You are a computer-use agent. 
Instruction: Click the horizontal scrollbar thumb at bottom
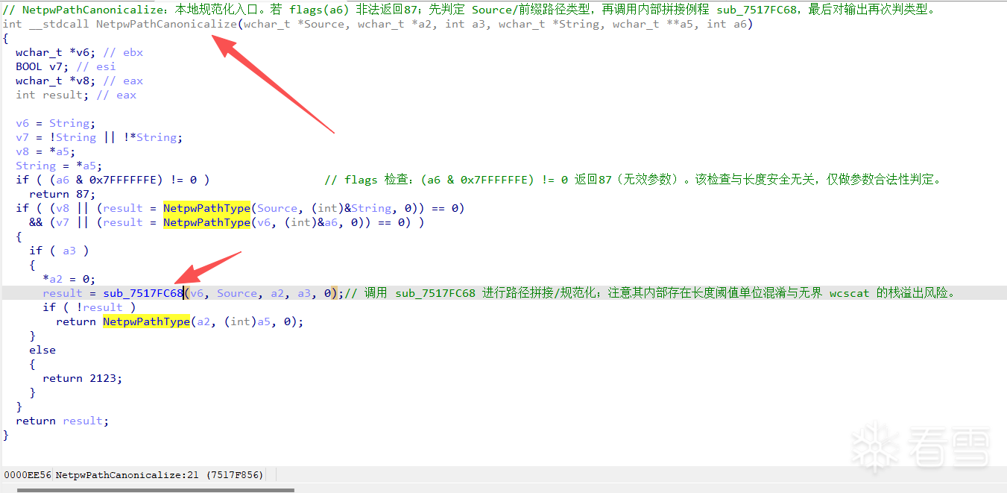coord(155,490)
